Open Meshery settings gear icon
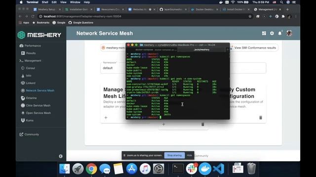This screenshot has height=177, width=316. point(272,33)
